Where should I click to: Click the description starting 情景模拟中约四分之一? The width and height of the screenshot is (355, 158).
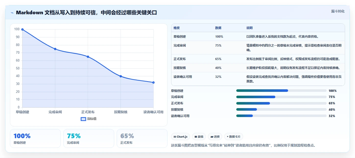point(294,48)
